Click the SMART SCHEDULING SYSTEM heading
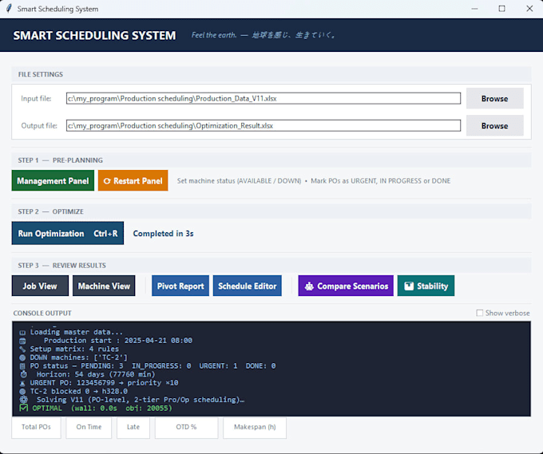Image resolution: width=543 pixels, height=454 pixels. [x=94, y=35]
